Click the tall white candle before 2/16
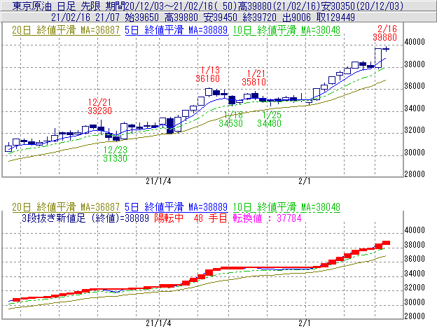Viewport: 437px width, 331px height. (378, 58)
